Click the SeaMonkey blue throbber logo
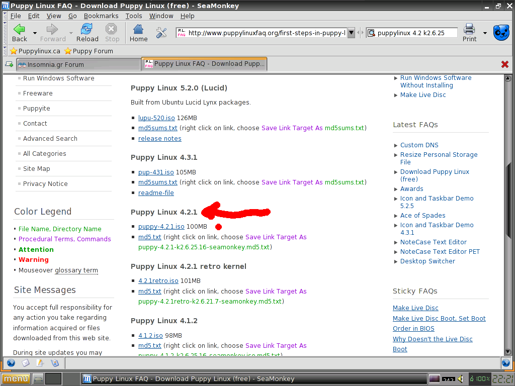 coord(501,33)
